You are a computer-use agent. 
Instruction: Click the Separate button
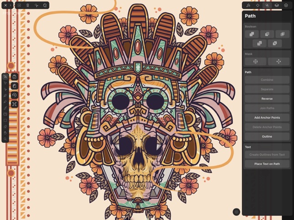tap(267, 89)
